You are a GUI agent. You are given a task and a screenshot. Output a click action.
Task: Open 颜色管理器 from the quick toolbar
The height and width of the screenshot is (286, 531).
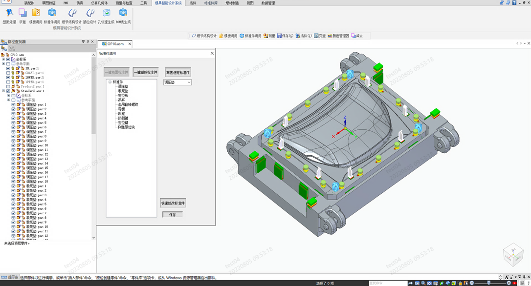click(338, 36)
